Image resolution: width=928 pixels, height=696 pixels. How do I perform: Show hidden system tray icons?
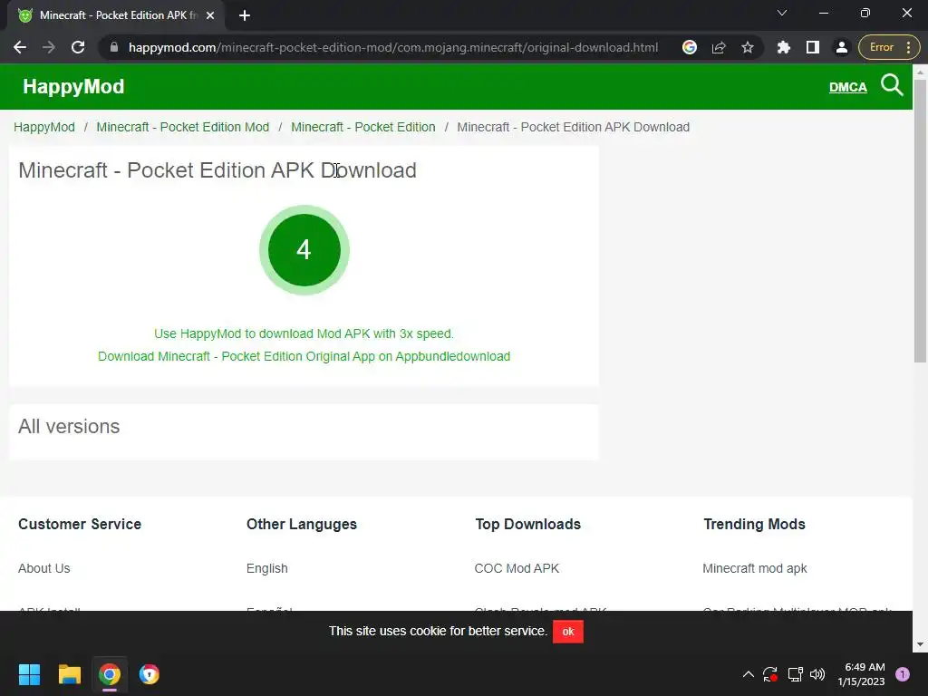click(x=748, y=674)
